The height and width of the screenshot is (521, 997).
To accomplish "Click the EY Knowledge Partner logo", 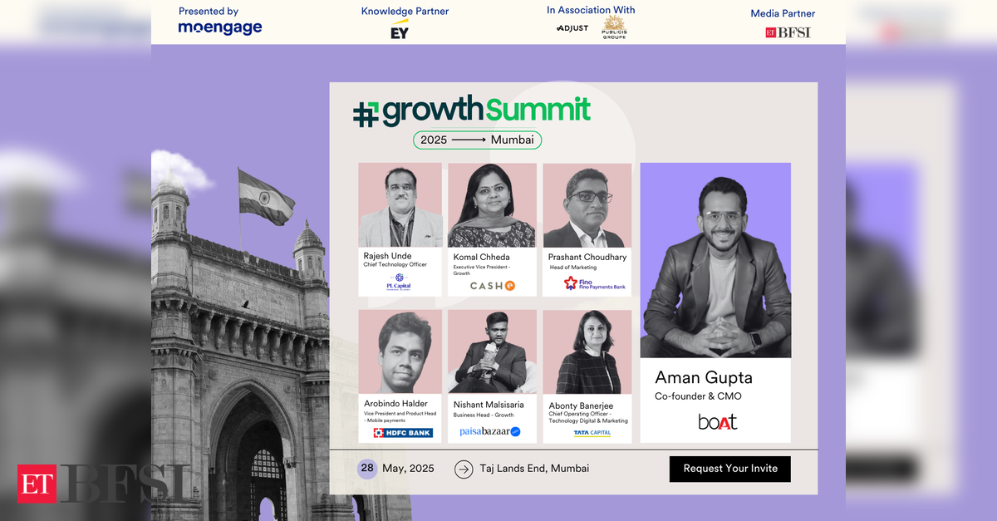I will click(x=400, y=30).
